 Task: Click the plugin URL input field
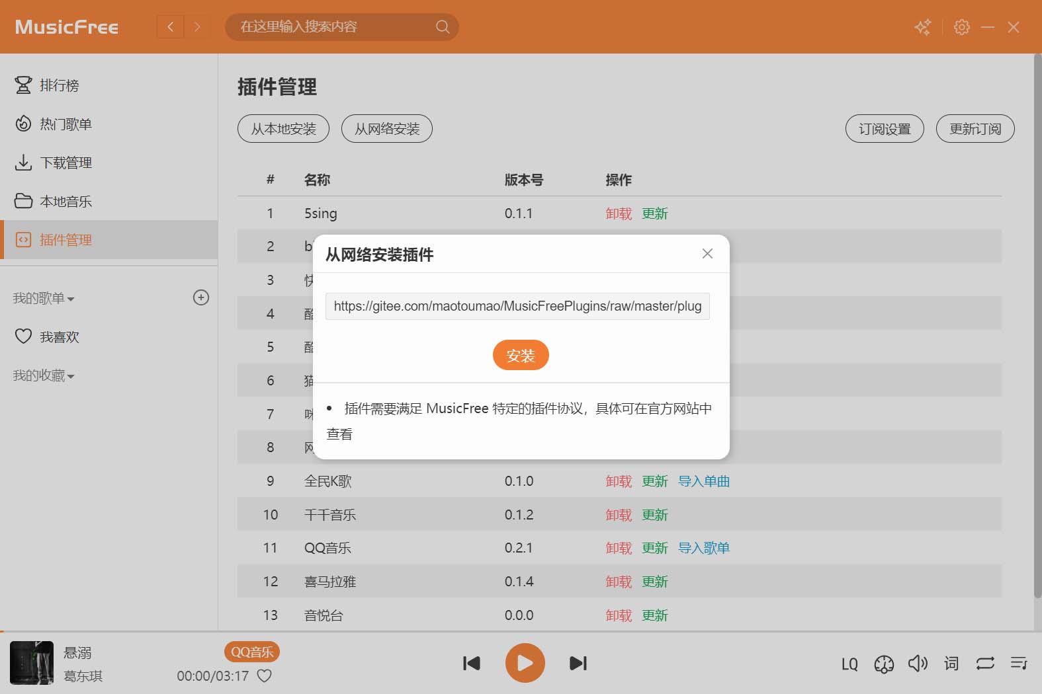tap(517, 306)
